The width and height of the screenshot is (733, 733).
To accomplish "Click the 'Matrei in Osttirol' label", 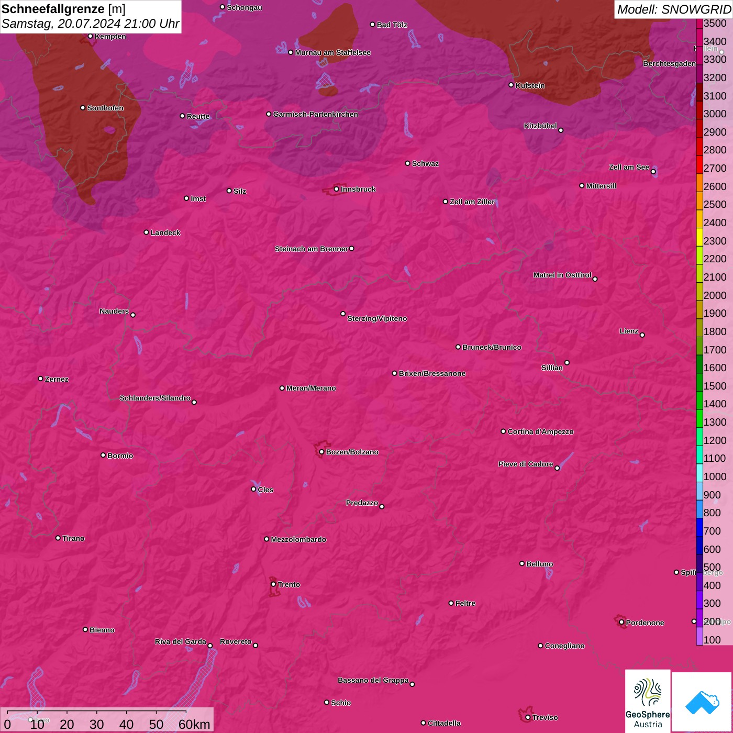I will 562,275.
